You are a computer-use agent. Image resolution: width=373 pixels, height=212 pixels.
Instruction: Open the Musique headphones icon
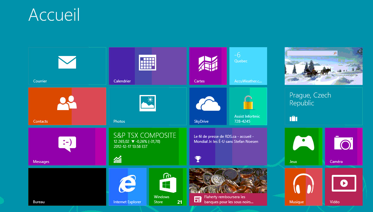(304, 184)
